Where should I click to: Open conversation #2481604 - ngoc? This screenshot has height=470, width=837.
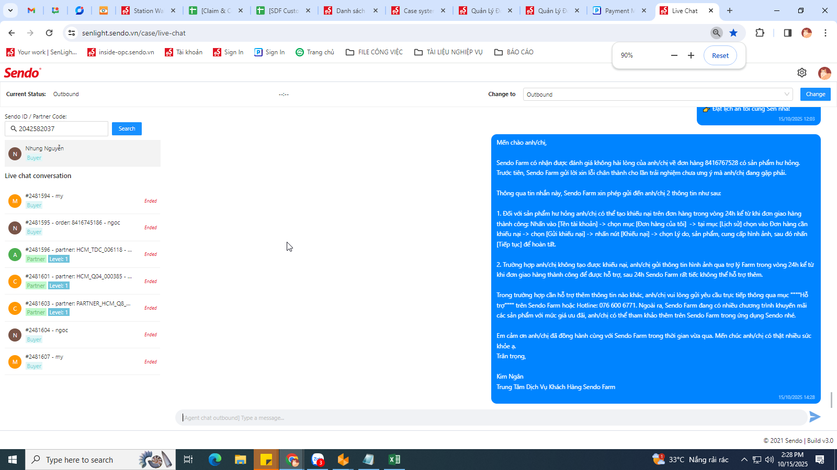83,335
